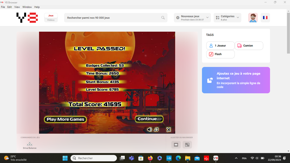Click the Wi-Fi tray icon
290x163 pixels.
coord(252,158)
